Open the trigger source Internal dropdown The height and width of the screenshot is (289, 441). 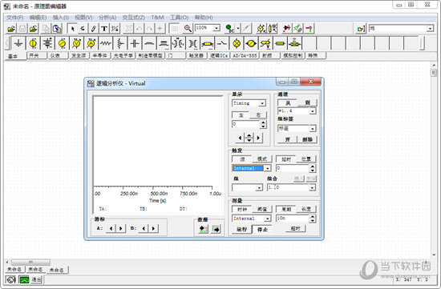268,168
